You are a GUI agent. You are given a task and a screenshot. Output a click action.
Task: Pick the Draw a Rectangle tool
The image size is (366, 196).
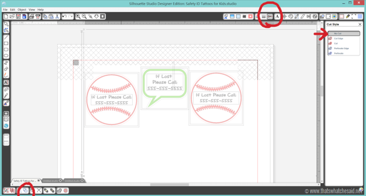(x=6, y=43)
